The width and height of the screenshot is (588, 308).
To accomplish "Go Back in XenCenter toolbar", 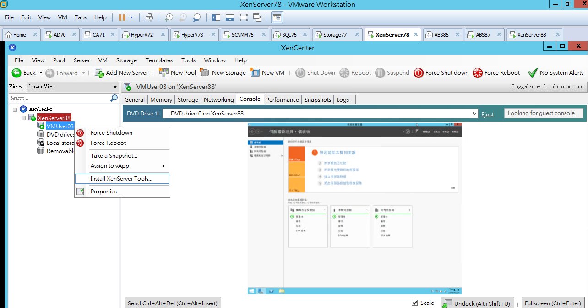I will click(24, 73).
